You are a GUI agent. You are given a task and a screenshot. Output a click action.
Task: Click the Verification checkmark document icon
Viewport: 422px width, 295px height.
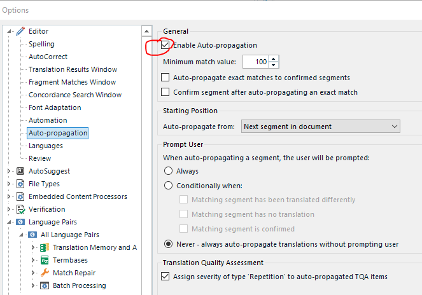click(21, 209)
